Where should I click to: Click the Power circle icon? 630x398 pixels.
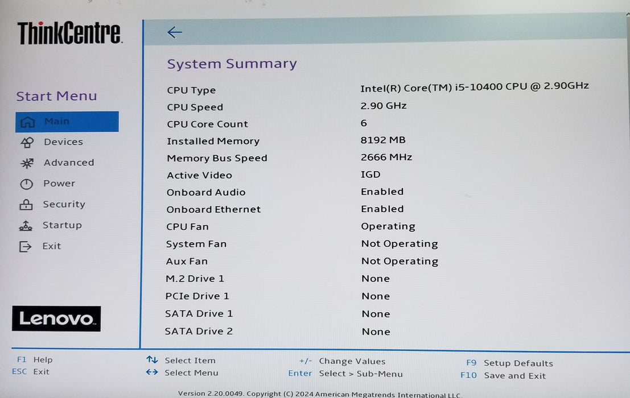pyautogui.click(x=27, y=184)
